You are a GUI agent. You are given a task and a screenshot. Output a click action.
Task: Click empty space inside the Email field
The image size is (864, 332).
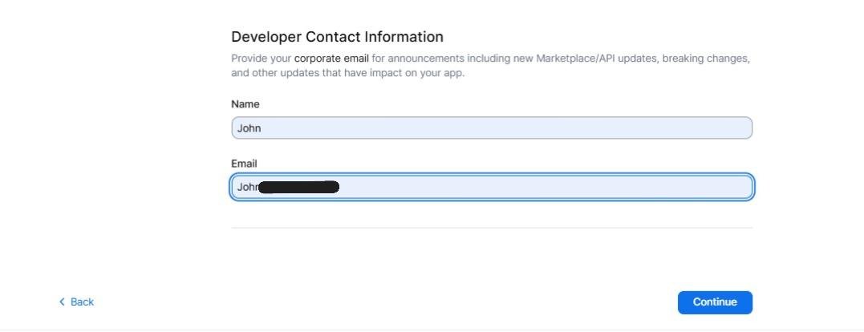[562, 187]
